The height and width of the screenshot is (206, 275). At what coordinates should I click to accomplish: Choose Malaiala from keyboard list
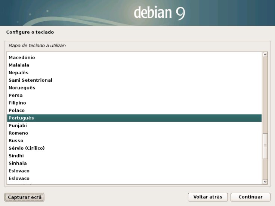pyautogui.click(x=19, y=65)
